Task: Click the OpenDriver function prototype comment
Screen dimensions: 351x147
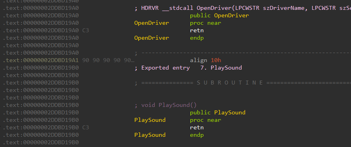Action: point(243,8)
